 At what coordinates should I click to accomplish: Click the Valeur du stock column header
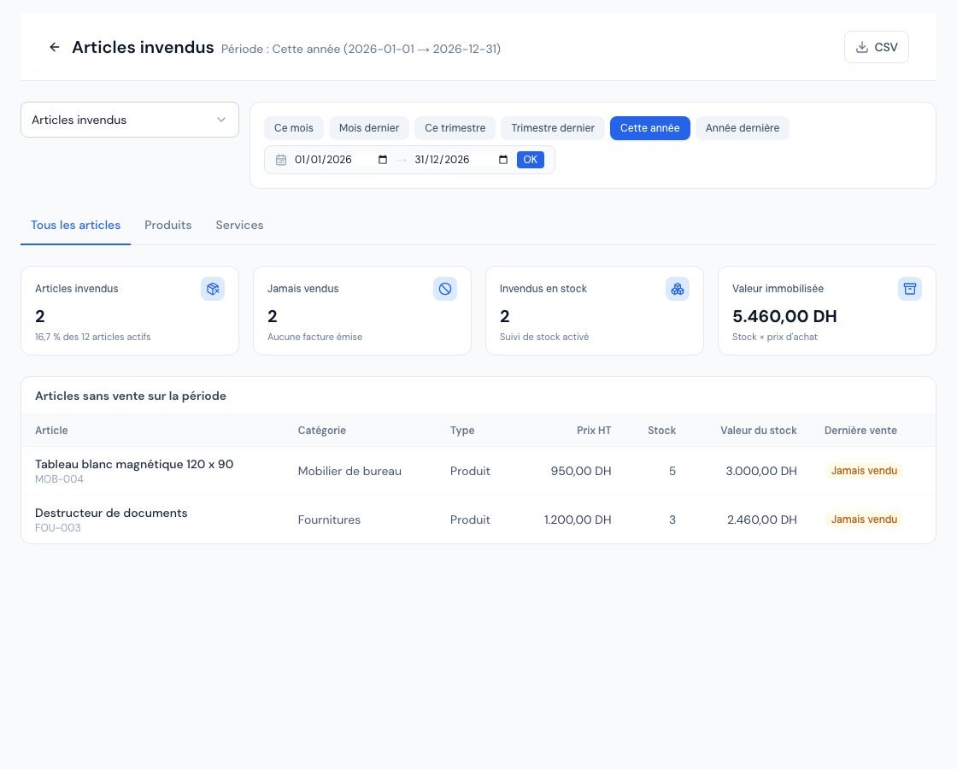pos(759,431)
